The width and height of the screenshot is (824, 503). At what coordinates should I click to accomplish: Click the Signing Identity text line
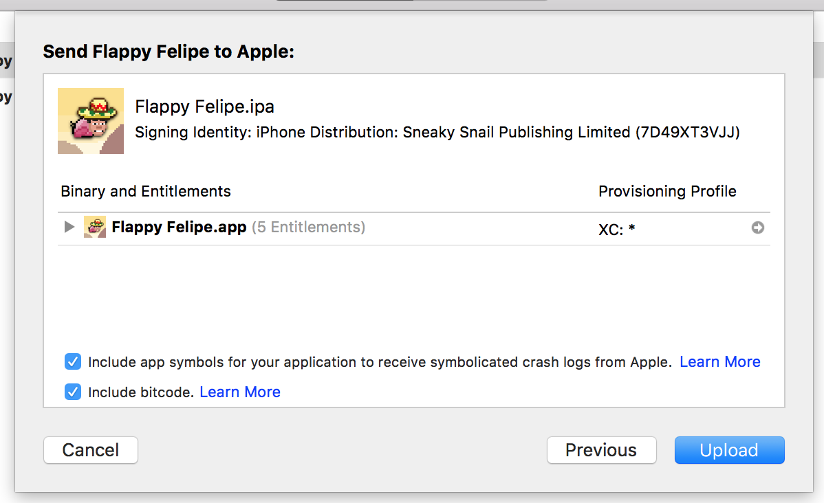point(437,133)
